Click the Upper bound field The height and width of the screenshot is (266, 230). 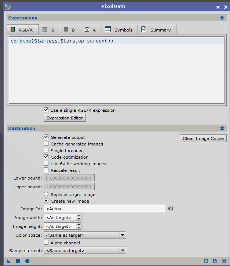pos(69,186)
